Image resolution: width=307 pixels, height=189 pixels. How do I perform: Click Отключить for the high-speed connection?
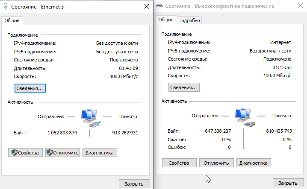(x=216, y=163)
